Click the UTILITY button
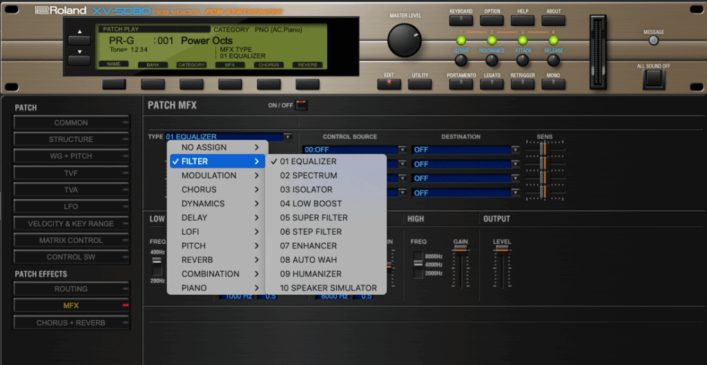This screenshot has height=365, width=707. (420, 84)
